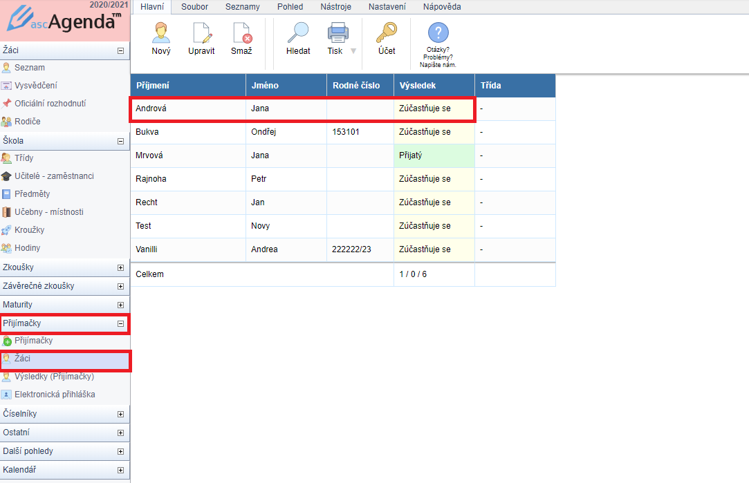Viewport: 749px width, 483px height.
Task: Click birth number 153101
Action: [346, 132]
